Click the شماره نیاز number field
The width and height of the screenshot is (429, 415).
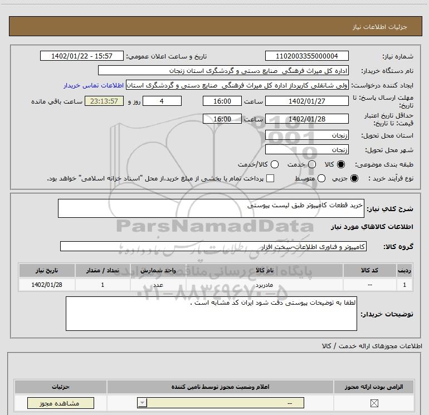pos(306,56)
